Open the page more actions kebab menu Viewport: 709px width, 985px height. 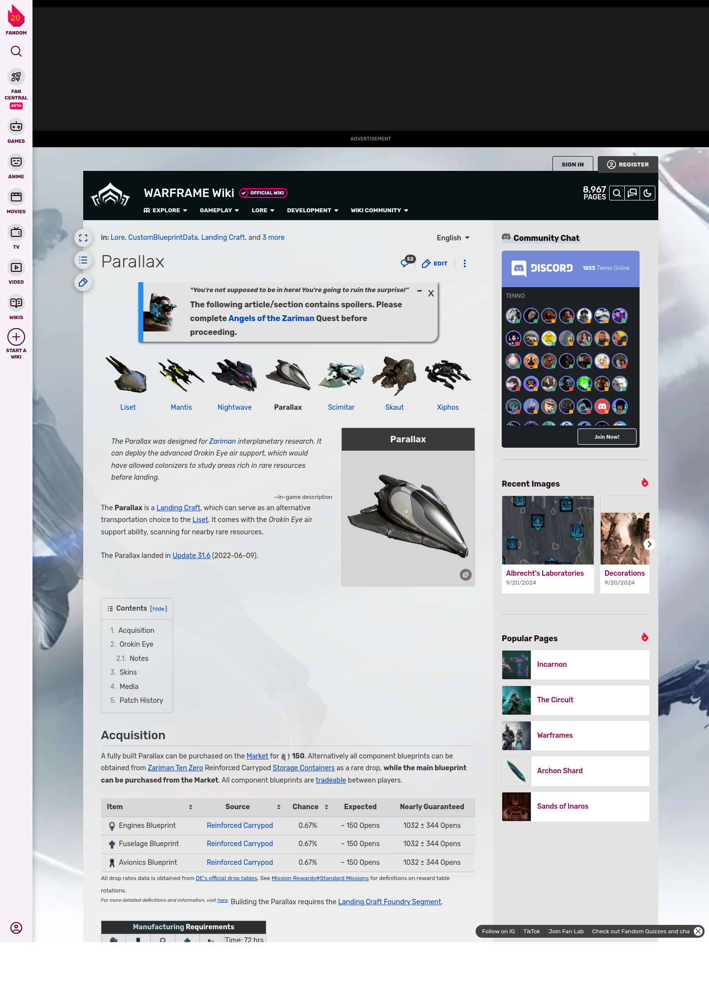(465, 263)
